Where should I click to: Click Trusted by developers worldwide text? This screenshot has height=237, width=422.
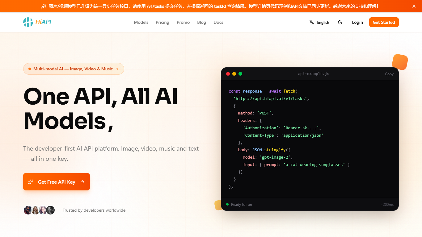tap(94, 210)
